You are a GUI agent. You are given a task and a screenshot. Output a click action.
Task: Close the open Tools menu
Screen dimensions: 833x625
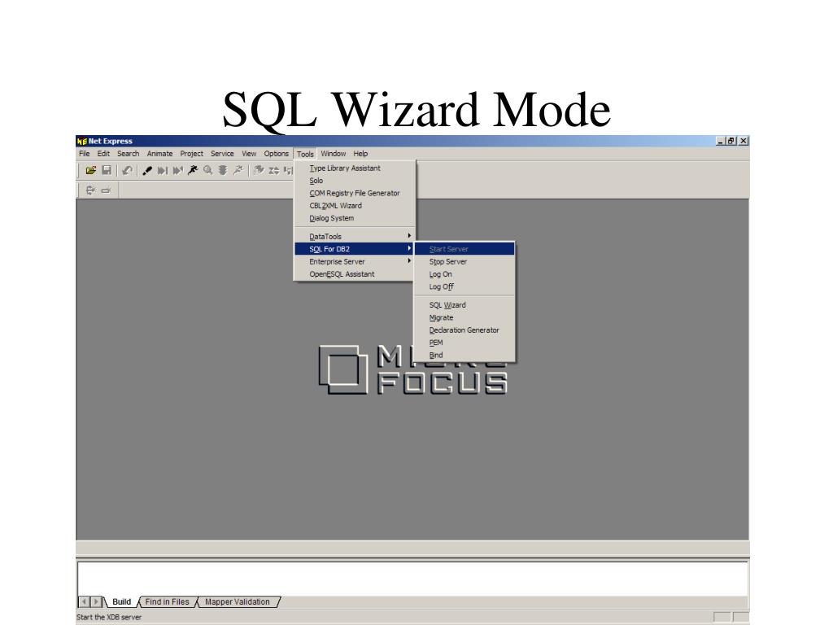click(305, 154)
